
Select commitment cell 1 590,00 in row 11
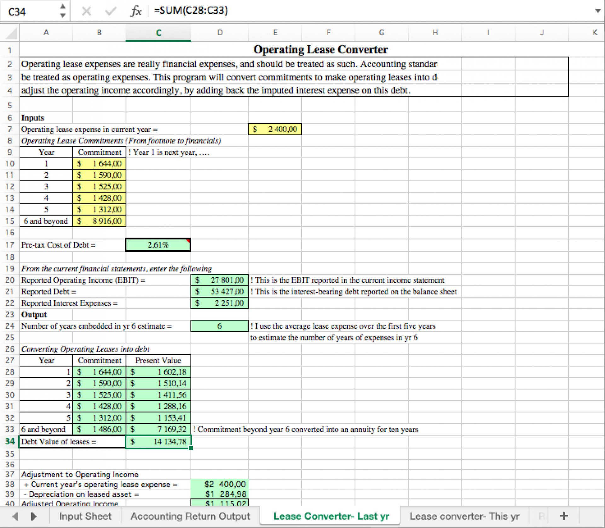[x=99, y=175]
